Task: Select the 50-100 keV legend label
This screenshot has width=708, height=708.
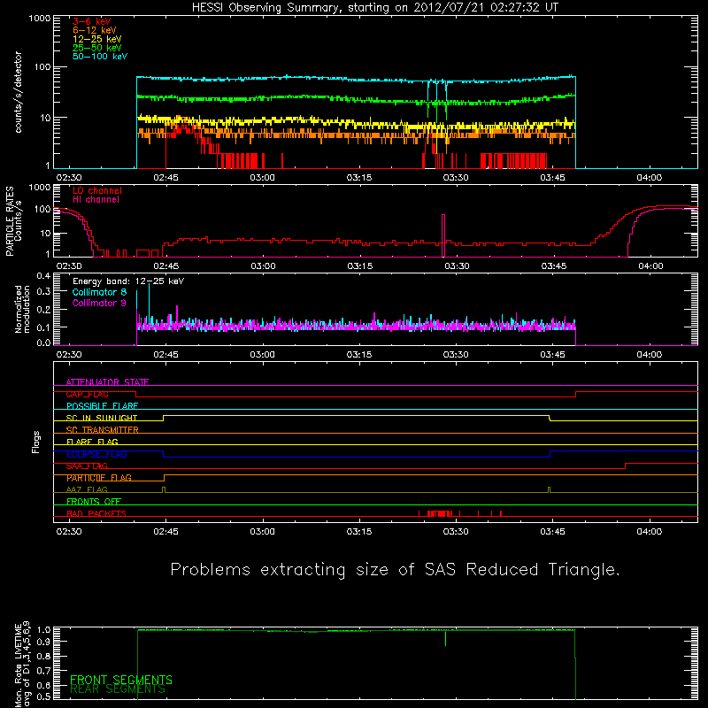Action: click(100, 57)
